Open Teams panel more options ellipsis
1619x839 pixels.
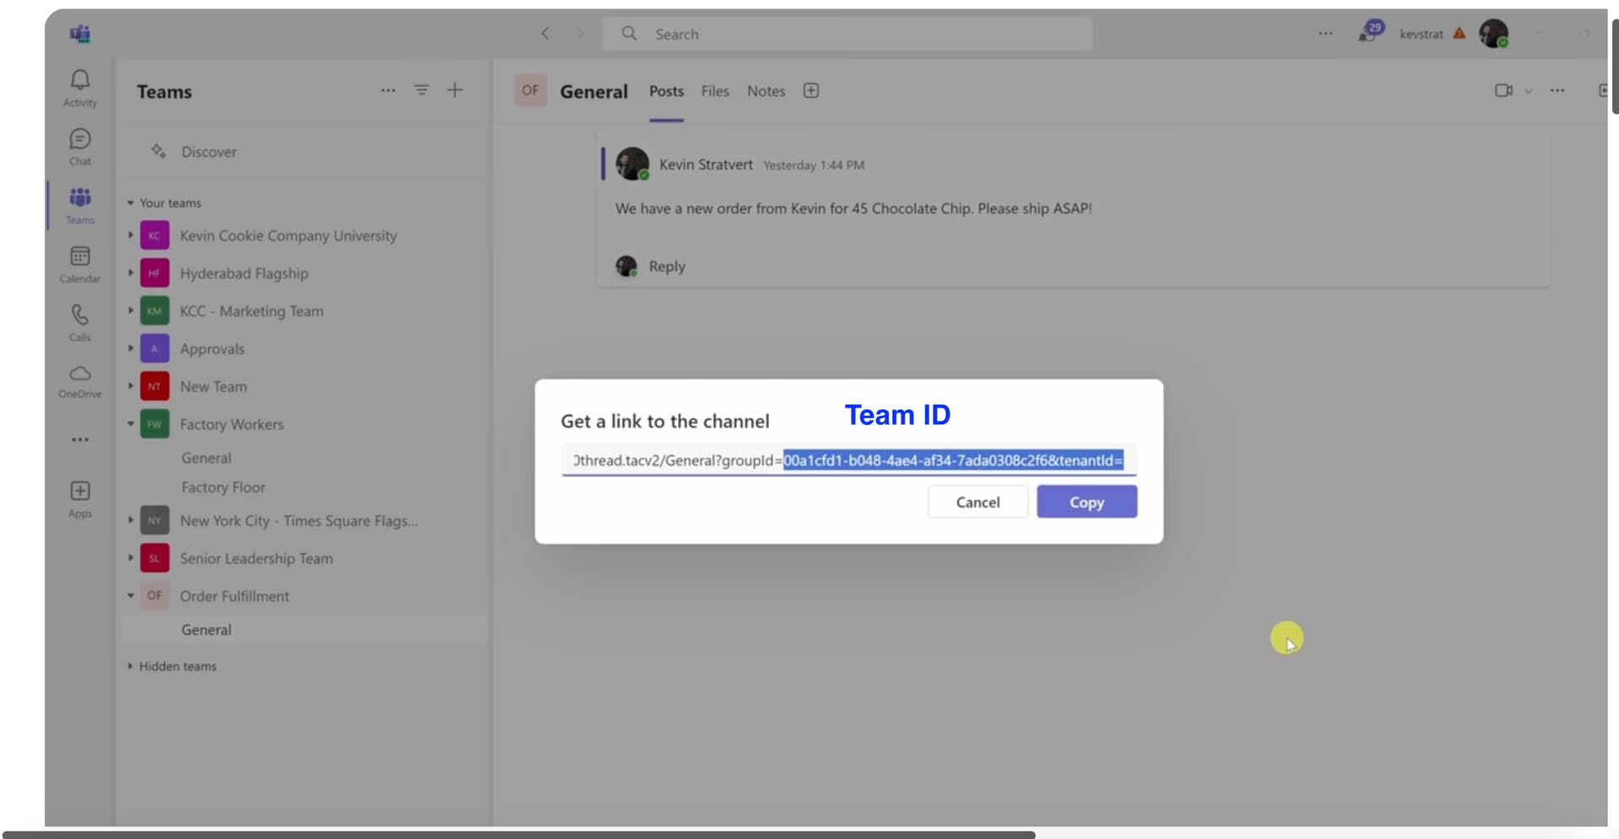[x=388, y=90]
